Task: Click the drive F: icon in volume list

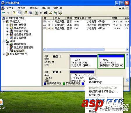Action: pyautogui.click(x=45, y=28)
